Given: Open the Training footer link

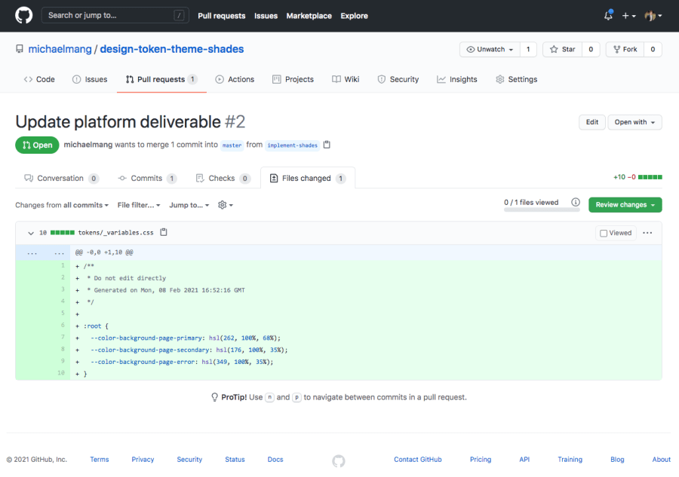Looking at the screenshot, I should (x=570, y=459).
